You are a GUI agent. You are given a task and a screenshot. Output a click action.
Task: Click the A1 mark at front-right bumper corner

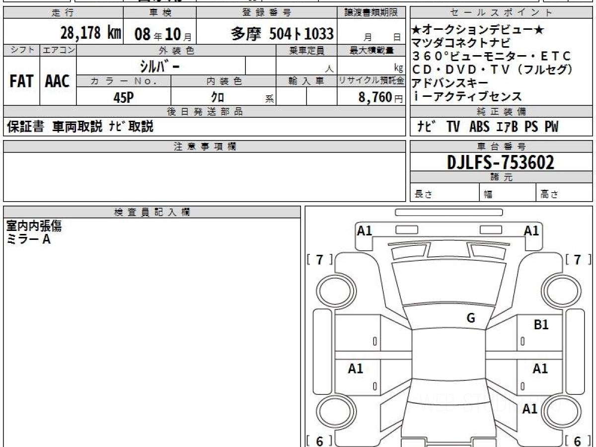click(x=531, y=230)
